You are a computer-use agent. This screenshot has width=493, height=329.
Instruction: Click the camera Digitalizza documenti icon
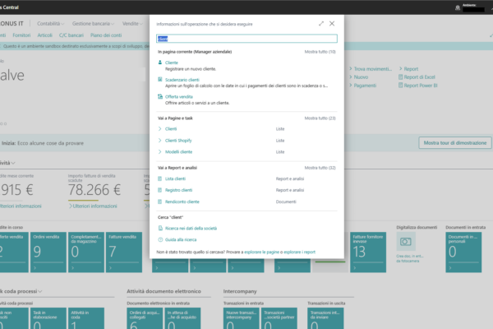[x=406, y=242]
